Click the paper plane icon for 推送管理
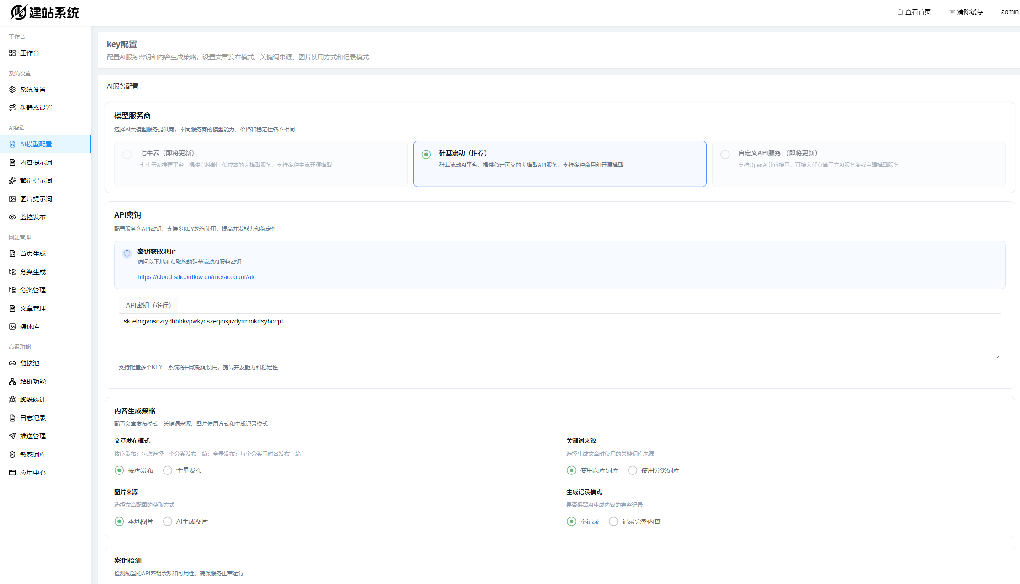This screenshot has height=584, width=1020. click(12, 436)
